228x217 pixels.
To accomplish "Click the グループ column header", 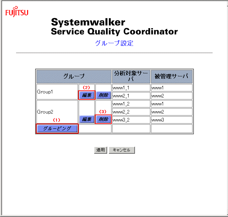I will (x=74, y=76).
